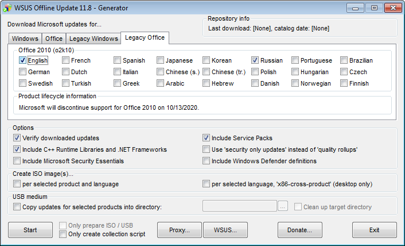This screenshot has height=246, width=405.
Task: Tick the Japanese language checkbox
Action: (x=161, y=60)
